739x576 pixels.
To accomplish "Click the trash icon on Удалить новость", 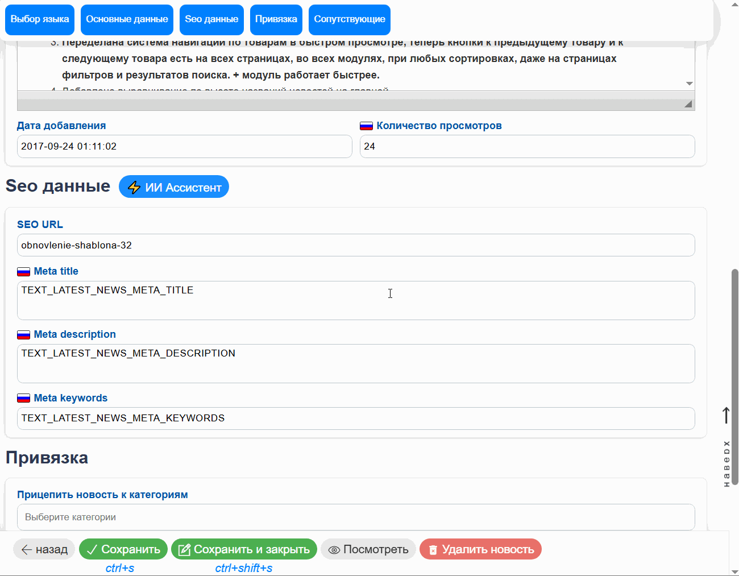I will coord(433,550).
